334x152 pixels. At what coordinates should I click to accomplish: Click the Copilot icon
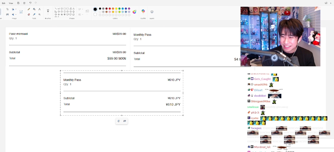(x=143, y=11)
